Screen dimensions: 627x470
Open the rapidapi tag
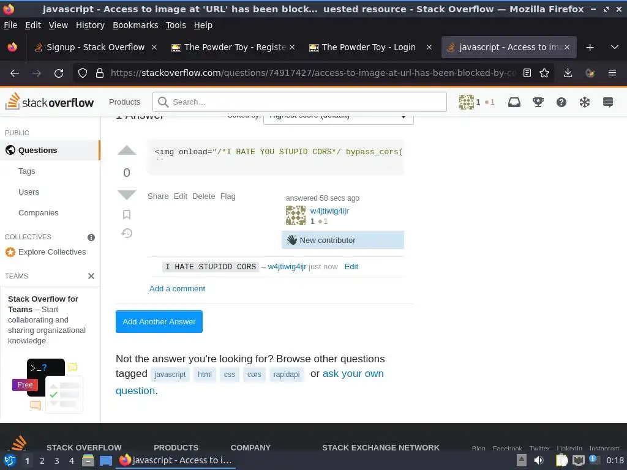click(287, 375)
